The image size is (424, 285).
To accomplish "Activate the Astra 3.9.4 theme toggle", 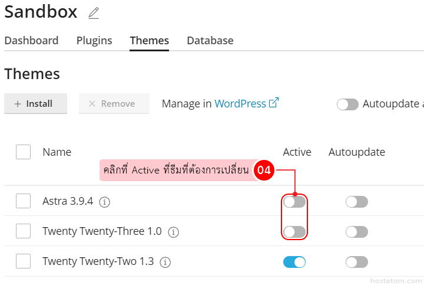I will [294, 202].
